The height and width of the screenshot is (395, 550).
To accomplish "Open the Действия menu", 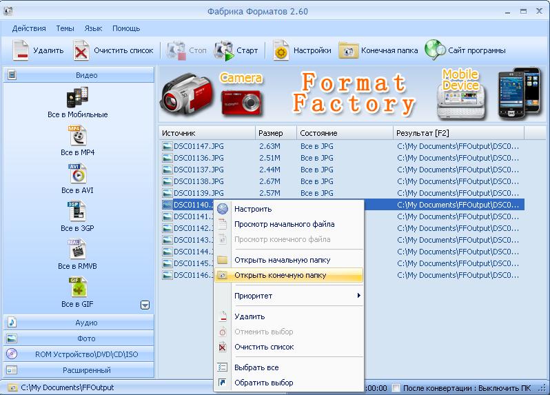I will click(x=29, y=28).
